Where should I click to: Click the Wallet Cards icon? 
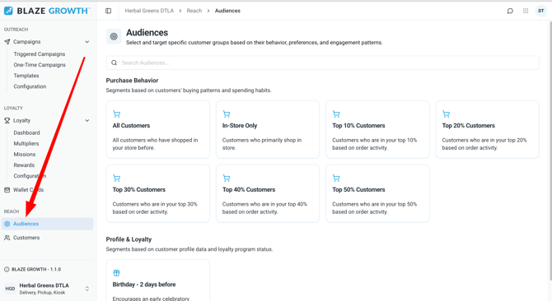tap(7, 190)
